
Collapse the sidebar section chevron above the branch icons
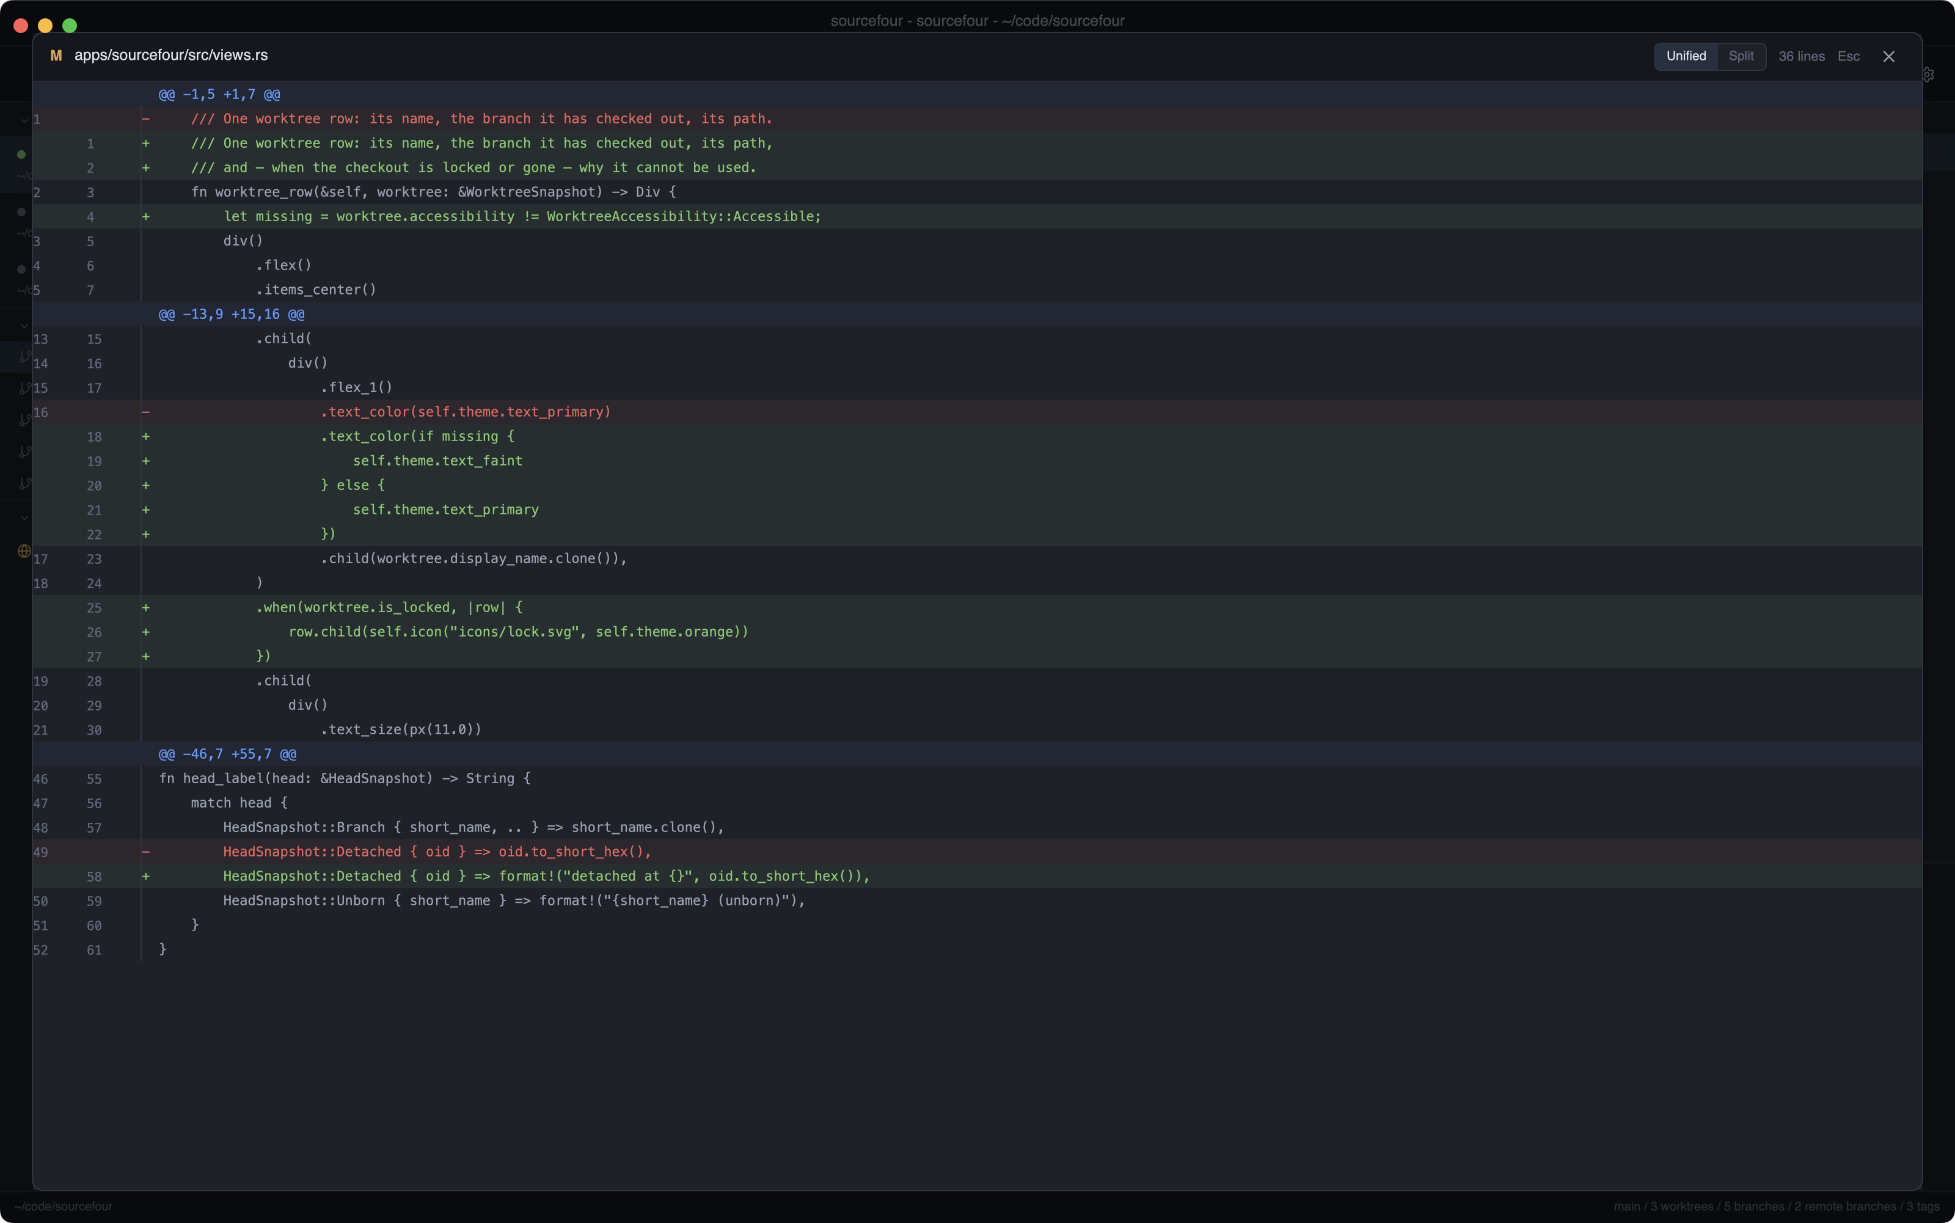[24, 326]
